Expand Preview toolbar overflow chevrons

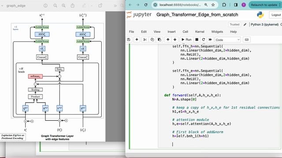[x=115, y=6]
